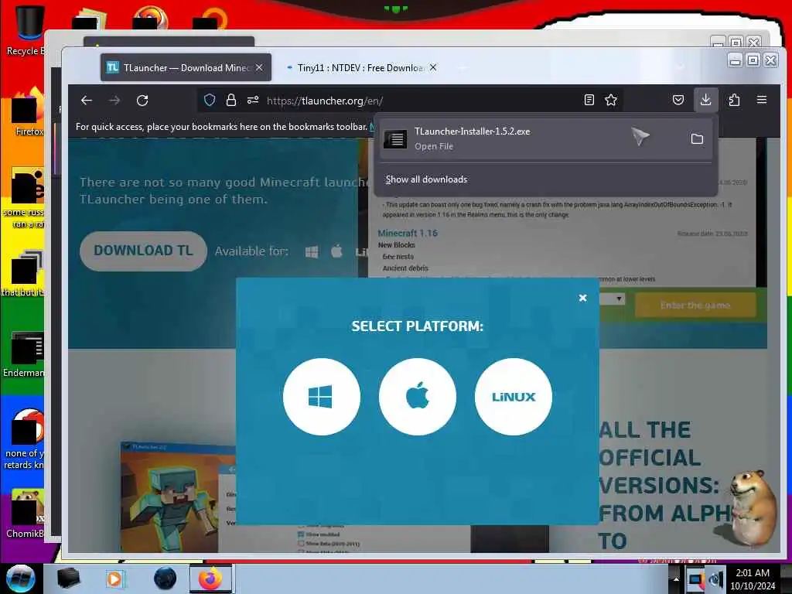The width and height of the screenshot is (792, 594).
Task: Choose the Apple macOS platform circle
Action: pyautogui.click(x=417, y=397)
